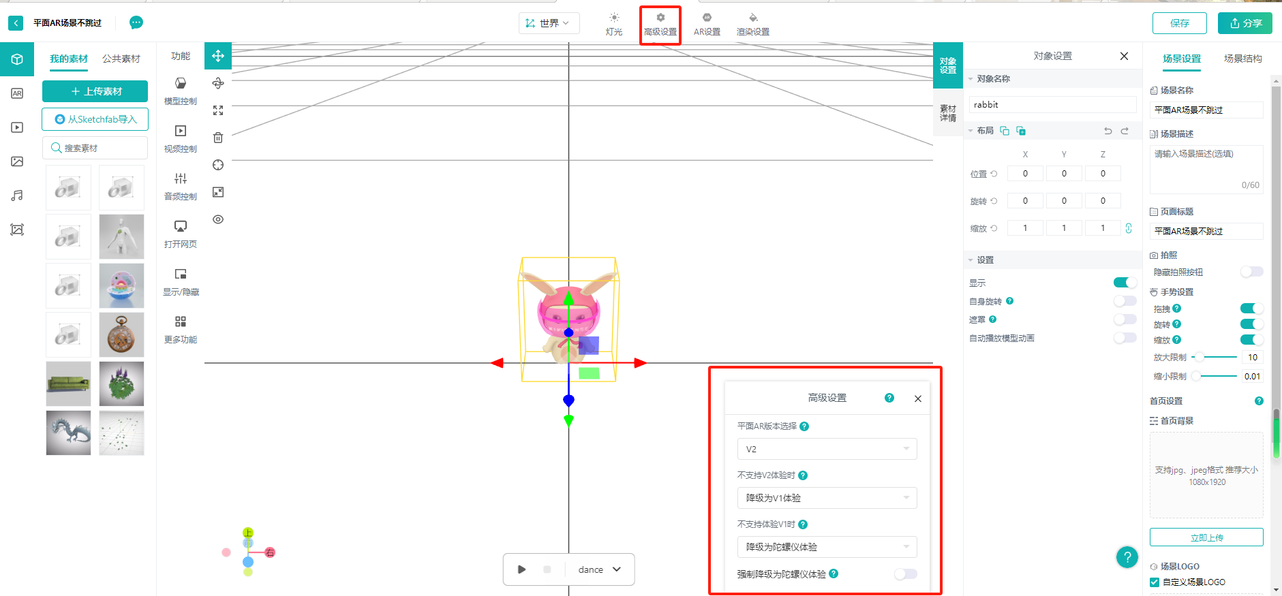Expand the dance animation dropdown
The image size is (1282, 596).
pyautogui.click(x=600, y=569)
